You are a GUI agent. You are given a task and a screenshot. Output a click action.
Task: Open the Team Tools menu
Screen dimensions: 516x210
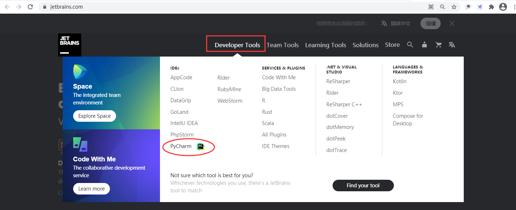click(x=283, y=45)
